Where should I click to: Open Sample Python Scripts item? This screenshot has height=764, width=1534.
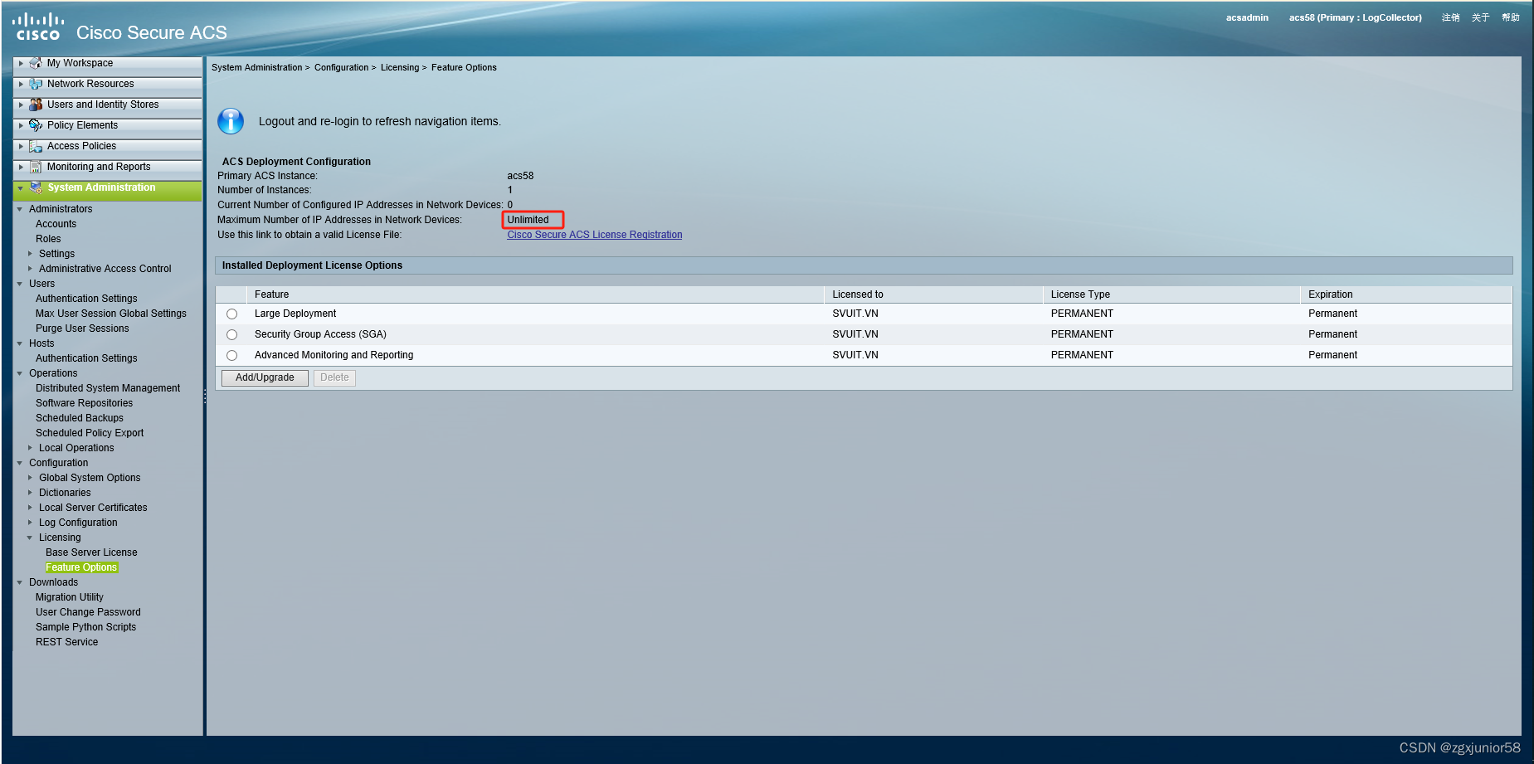coord(85,627)
